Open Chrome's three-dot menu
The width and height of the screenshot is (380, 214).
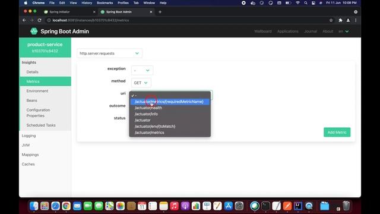(x=356, y=20)
